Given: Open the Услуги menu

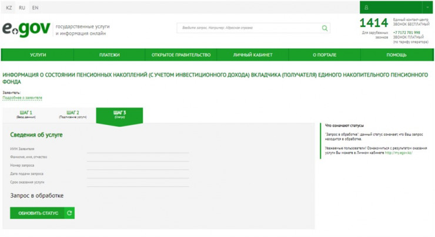Looking at the screenshot, I should (x=38, y=55).
